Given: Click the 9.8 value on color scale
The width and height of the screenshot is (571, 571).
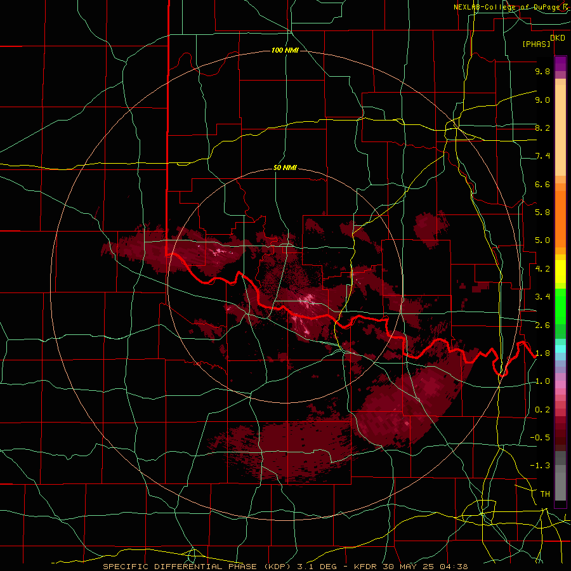Looking at the screenshot, I should [542, 71].
